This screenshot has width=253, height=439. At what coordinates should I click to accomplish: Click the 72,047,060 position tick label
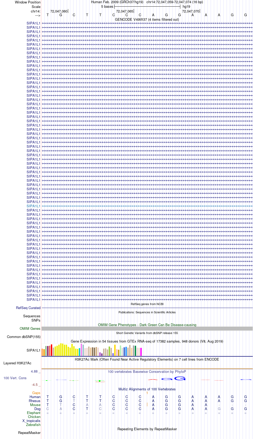click(x=59, y=11)
